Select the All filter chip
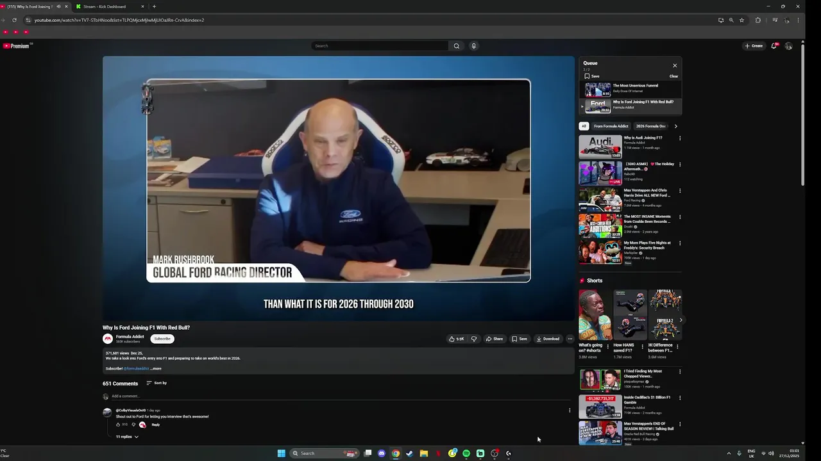This screenshot has width=821, height=461. 584,126
